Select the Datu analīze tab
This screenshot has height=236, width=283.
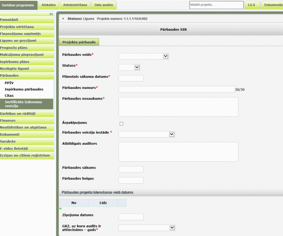coord(104,5)
